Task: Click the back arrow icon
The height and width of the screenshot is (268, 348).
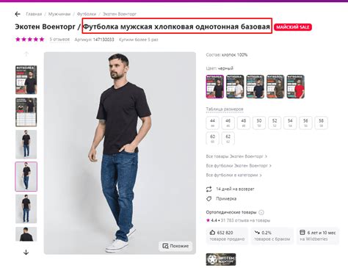Action: 18,14
